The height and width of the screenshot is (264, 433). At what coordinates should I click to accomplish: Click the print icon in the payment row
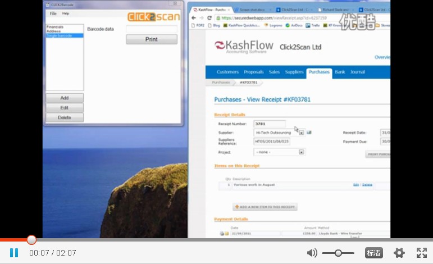coord(222,233)
